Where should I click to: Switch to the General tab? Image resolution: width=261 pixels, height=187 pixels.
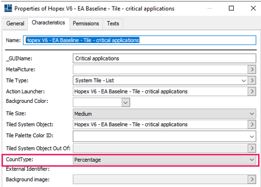point(15,23)
